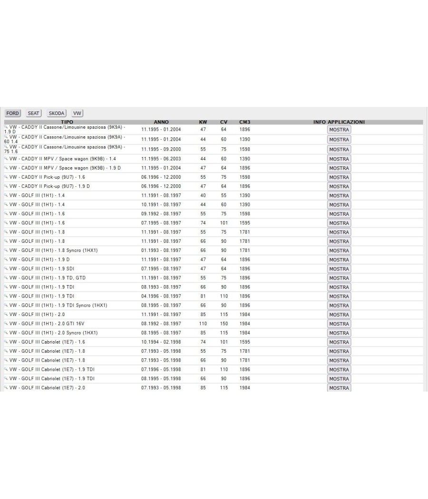Select row text 'VW - GOLF III (1H1) - 2.0 GTI 16V'

click(x=47, y=324)
